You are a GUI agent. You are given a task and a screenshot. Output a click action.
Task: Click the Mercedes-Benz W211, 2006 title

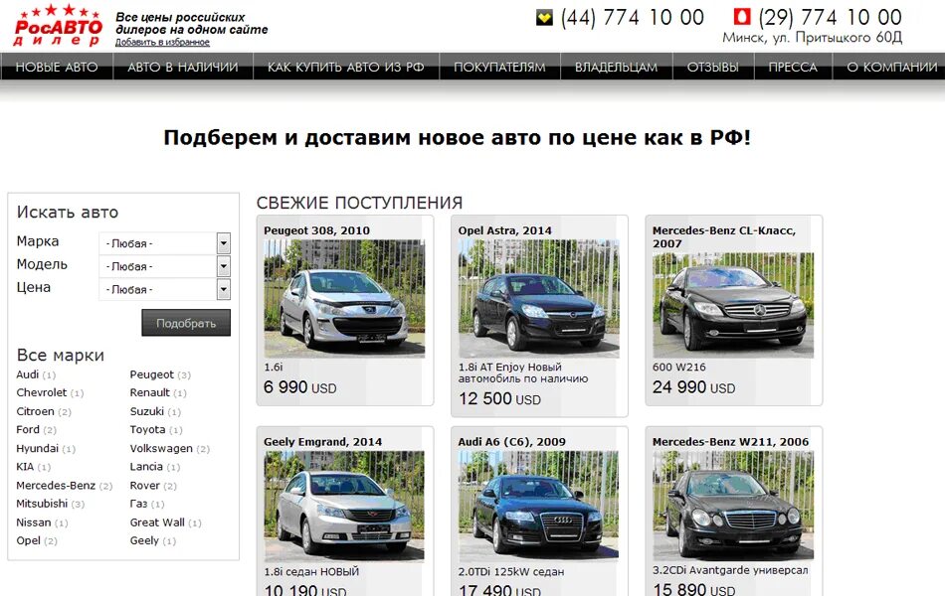click(x=730, y=442)
